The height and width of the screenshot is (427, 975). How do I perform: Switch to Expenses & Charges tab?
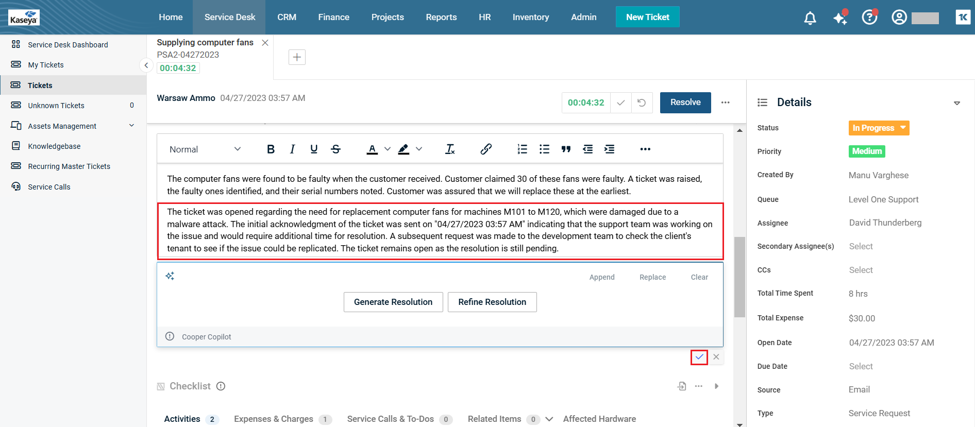(x=274, y=419)
